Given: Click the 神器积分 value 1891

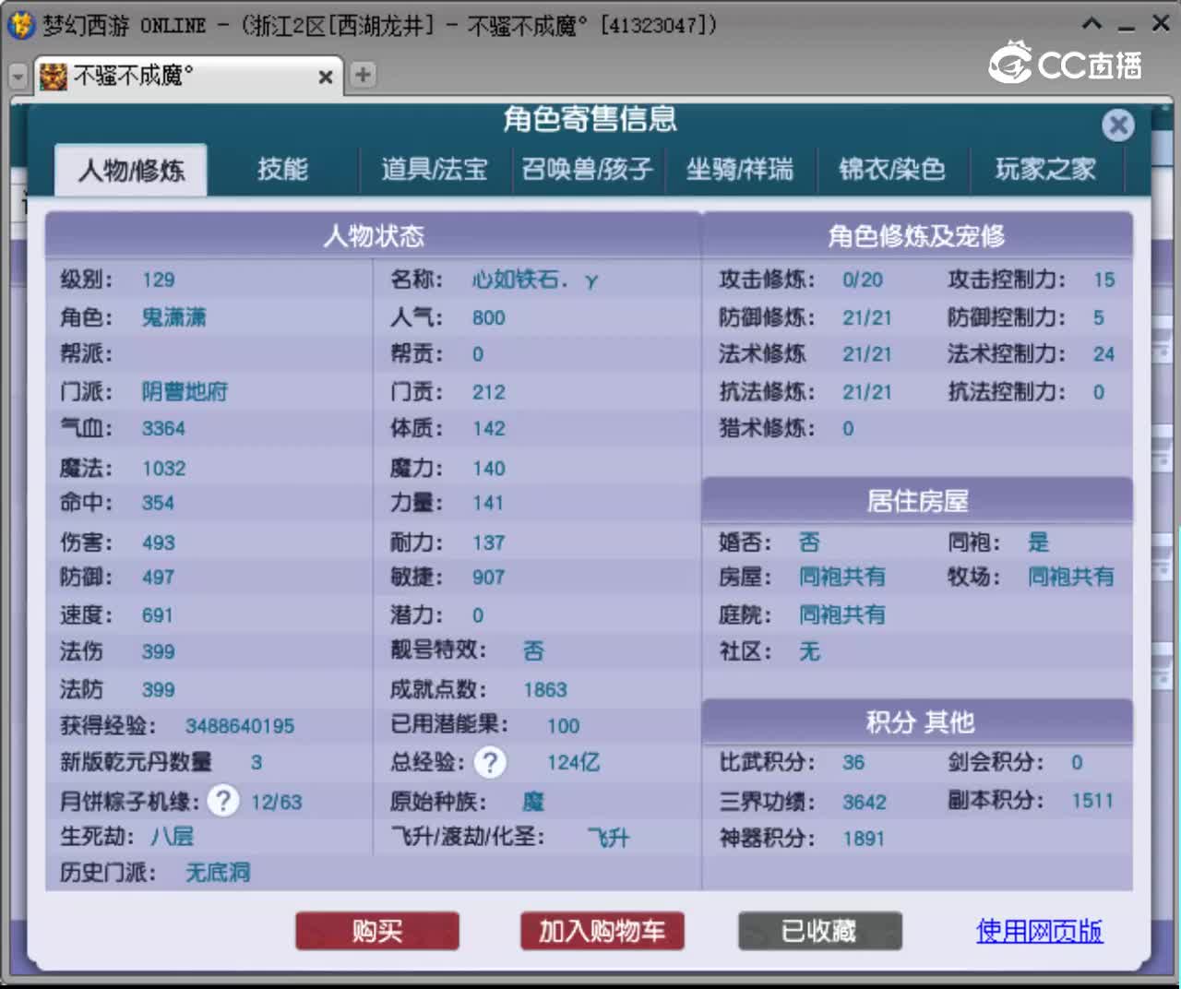Looking at the screenshot, I should [x=864, y=839].
